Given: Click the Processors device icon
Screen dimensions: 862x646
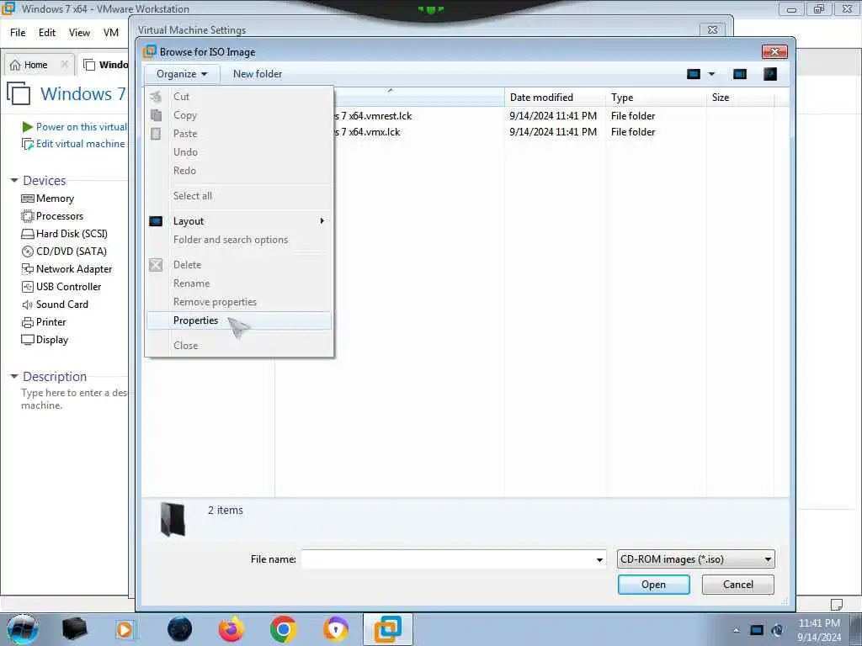Looking at the screenshot, I should (28, 216).
